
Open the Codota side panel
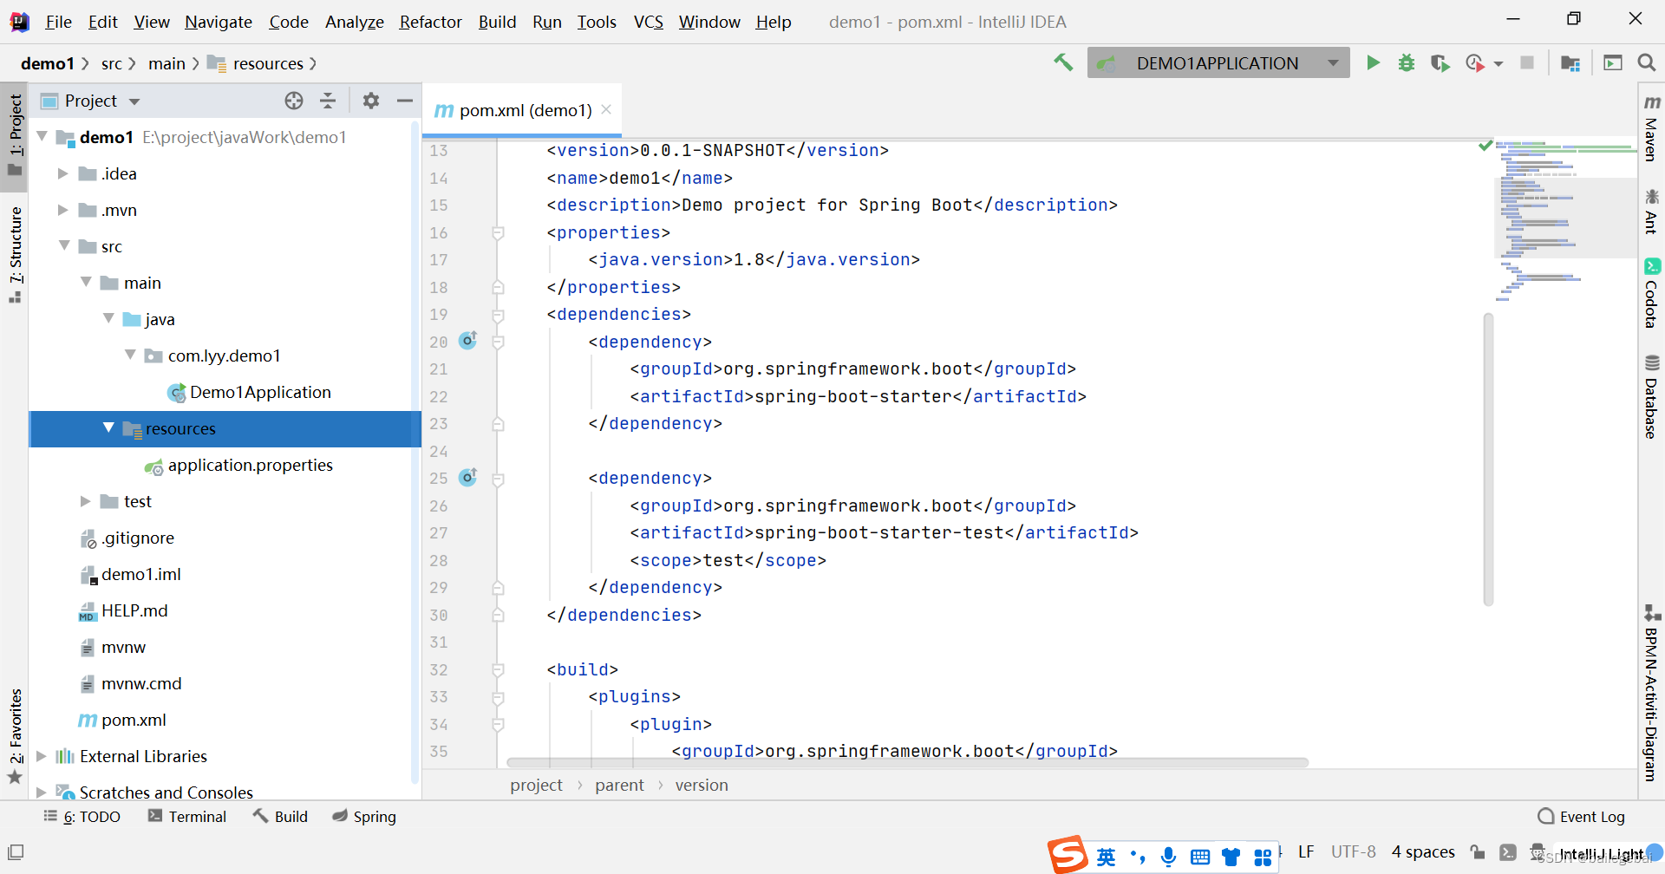click(x=1651, y=293)
